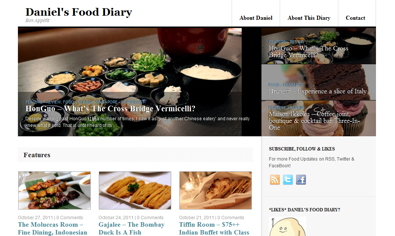Select the Maison Ikkoku sidebar slide

pos(319,118)
